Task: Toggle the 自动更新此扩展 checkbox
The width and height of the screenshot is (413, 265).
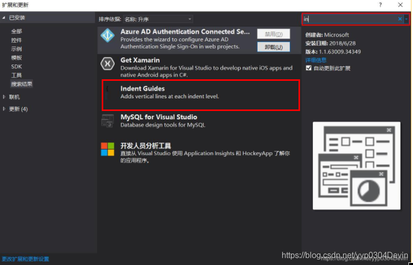Action: point(309,68)
